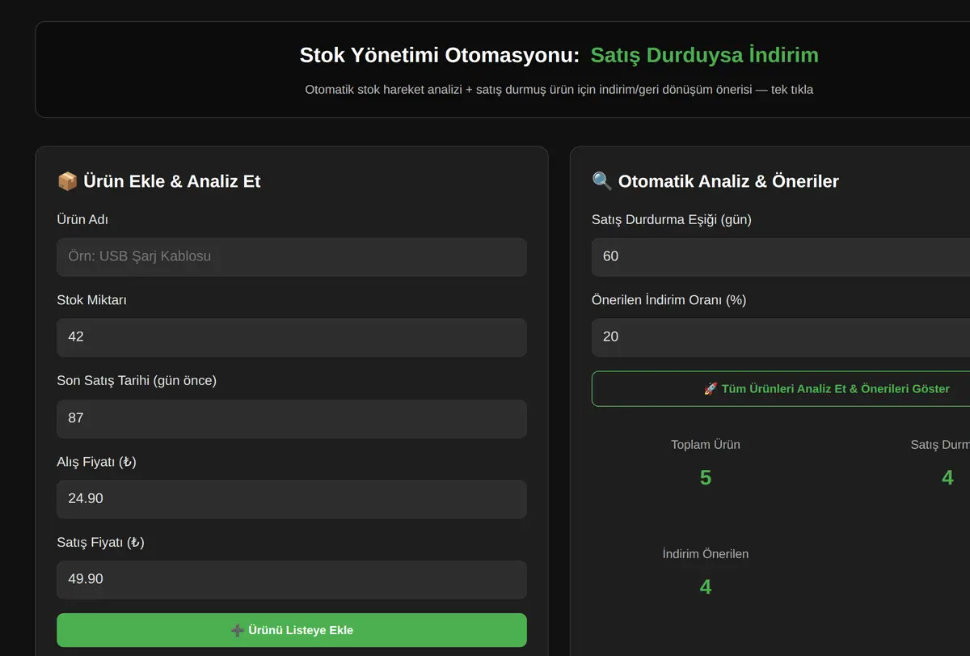Click the Ürünü Listeye Ekle button
Viewport: 970px width, 656px height.
[292, 630]
